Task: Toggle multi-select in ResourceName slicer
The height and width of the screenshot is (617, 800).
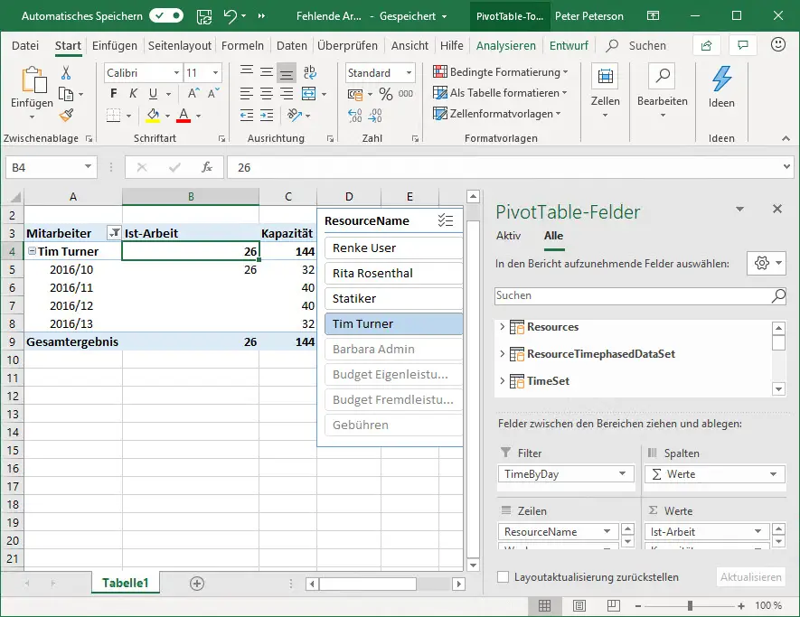Action: tap(446, 220)
